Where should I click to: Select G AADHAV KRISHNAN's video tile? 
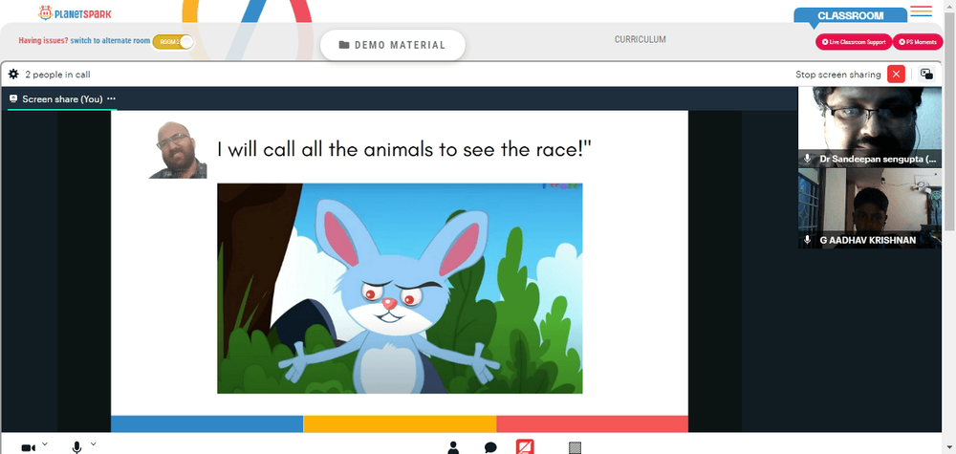coord(869,208)
